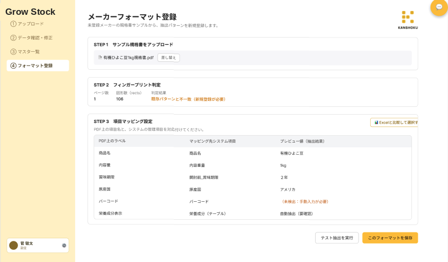Open the chat bubble icon

[439, 7]
